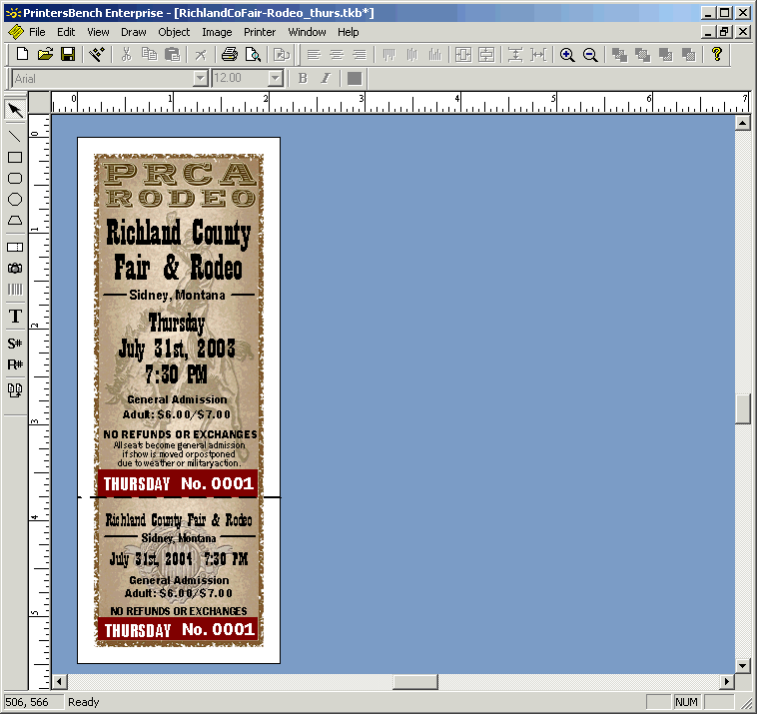Select the arrow pointer tool

[15, 110]
